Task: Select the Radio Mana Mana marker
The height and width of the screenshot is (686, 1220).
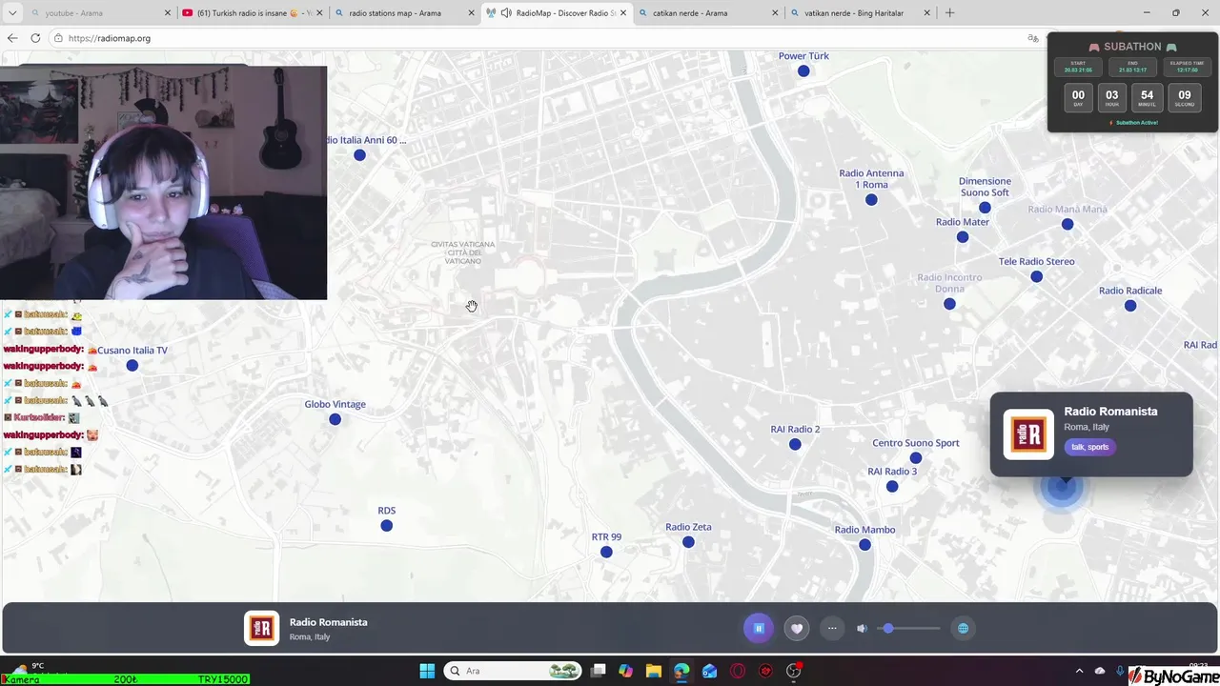Action: [x=1067, y=224]
